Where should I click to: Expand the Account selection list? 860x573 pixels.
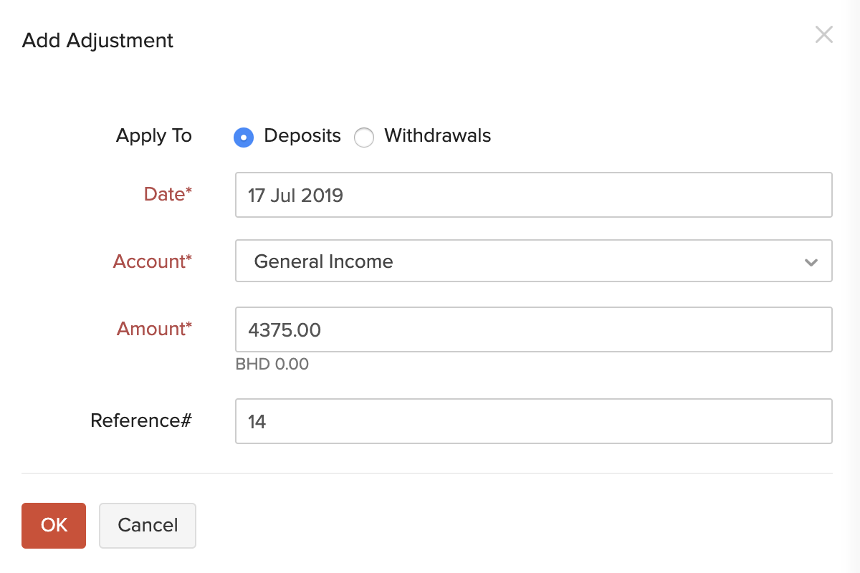pyautogui.click(x=811, y=261)
